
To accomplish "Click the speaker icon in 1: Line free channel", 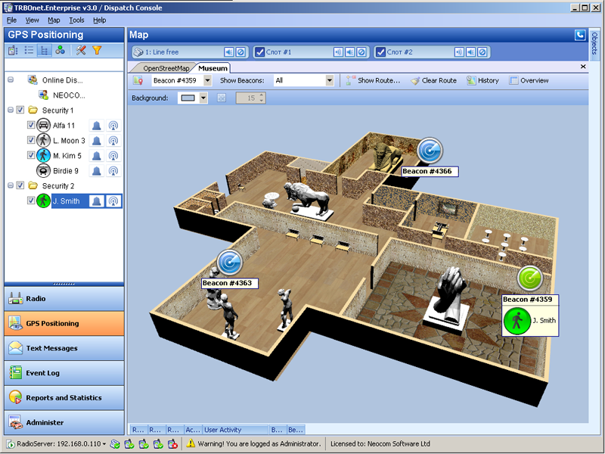I will [x=229, y=52].
